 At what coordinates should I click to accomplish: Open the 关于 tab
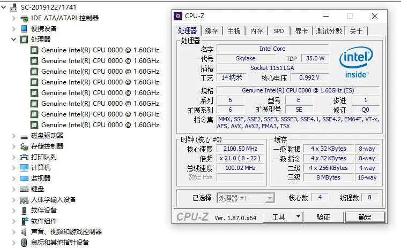(x=357, y=31)
